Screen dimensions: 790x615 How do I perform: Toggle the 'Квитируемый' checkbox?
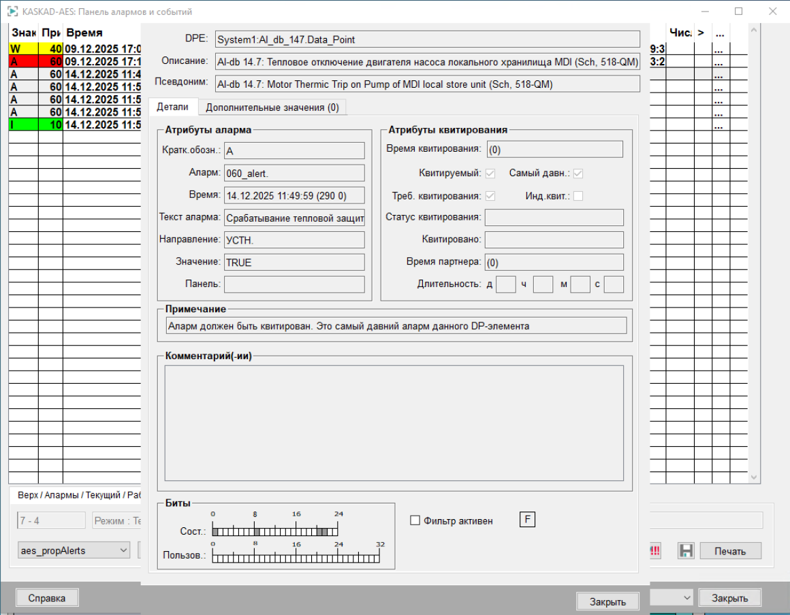click(490, 173)
